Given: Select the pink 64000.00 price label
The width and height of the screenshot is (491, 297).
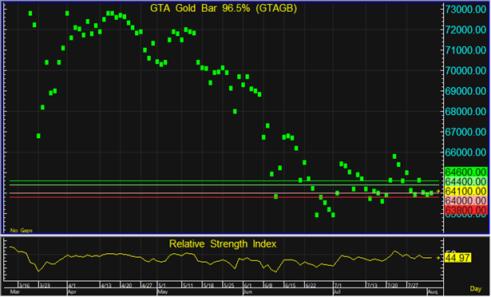Looking at the screenshot, I should tap(465, 200).
